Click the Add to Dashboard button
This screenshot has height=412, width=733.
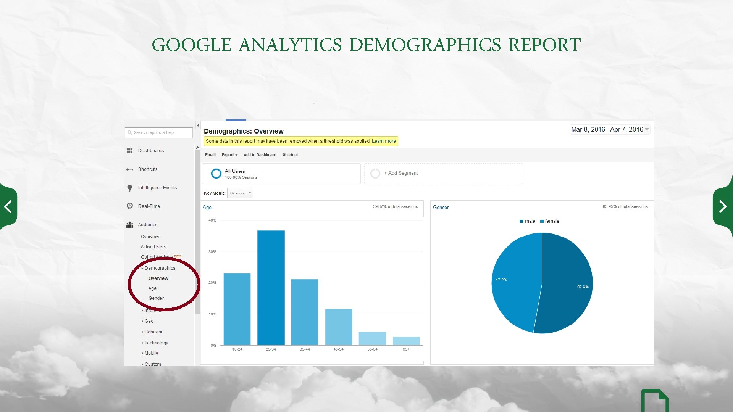pos(260,154)
